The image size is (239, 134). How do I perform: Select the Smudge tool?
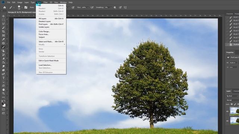coord(3,66)
